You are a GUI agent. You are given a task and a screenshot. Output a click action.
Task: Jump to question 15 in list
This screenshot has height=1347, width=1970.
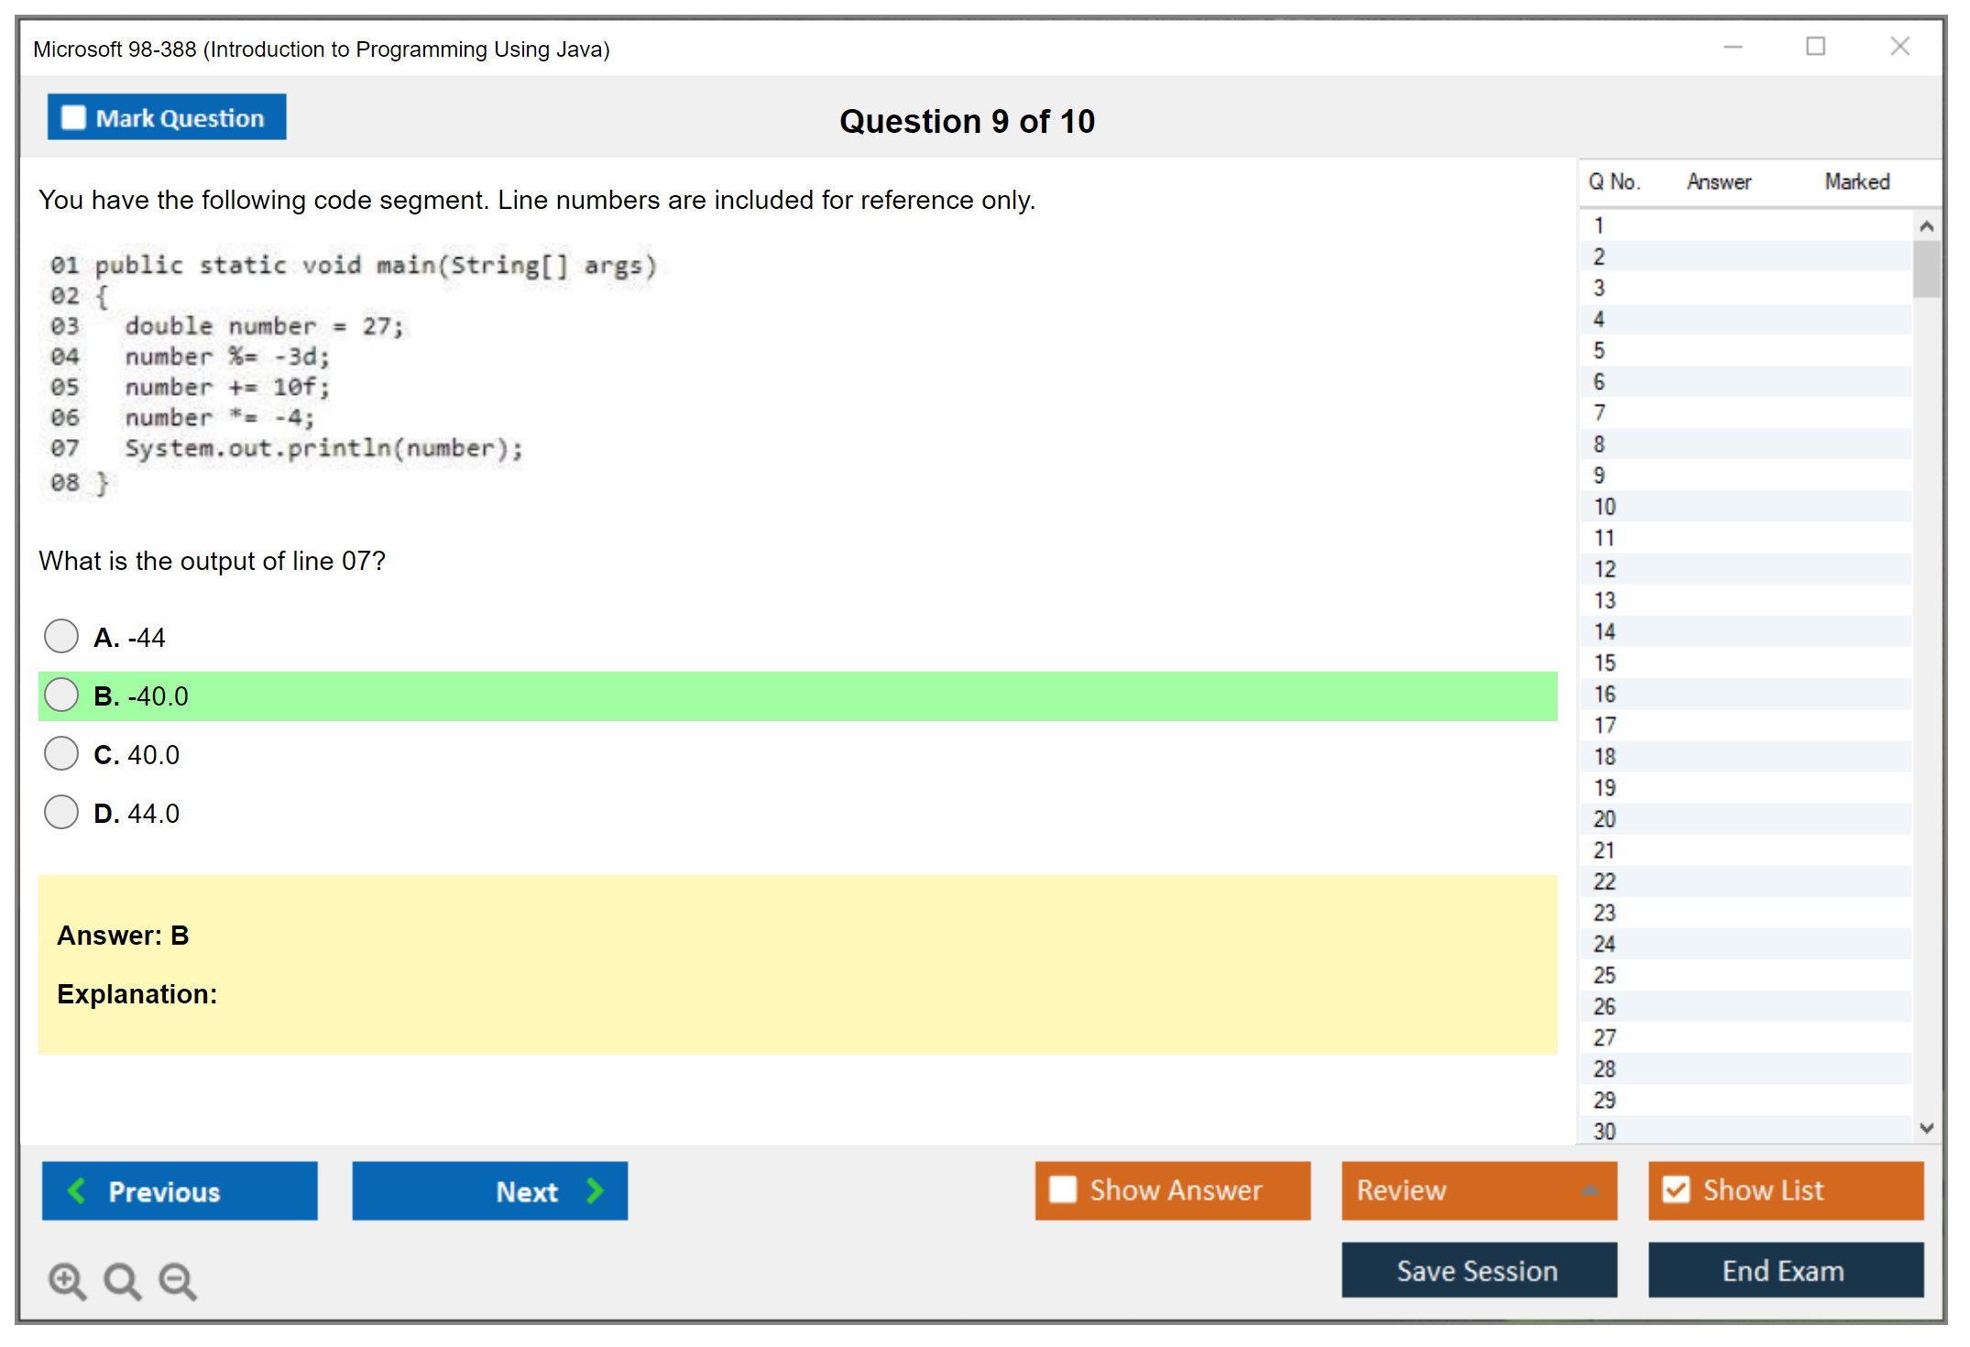(1605, 663)
